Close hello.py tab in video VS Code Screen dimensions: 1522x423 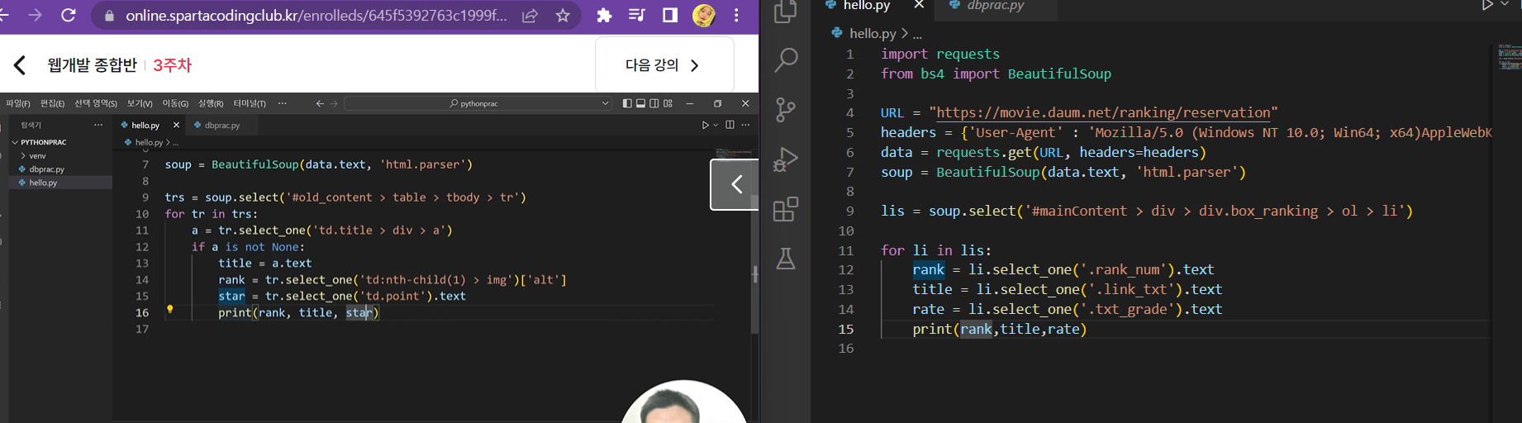click(176, 126)
